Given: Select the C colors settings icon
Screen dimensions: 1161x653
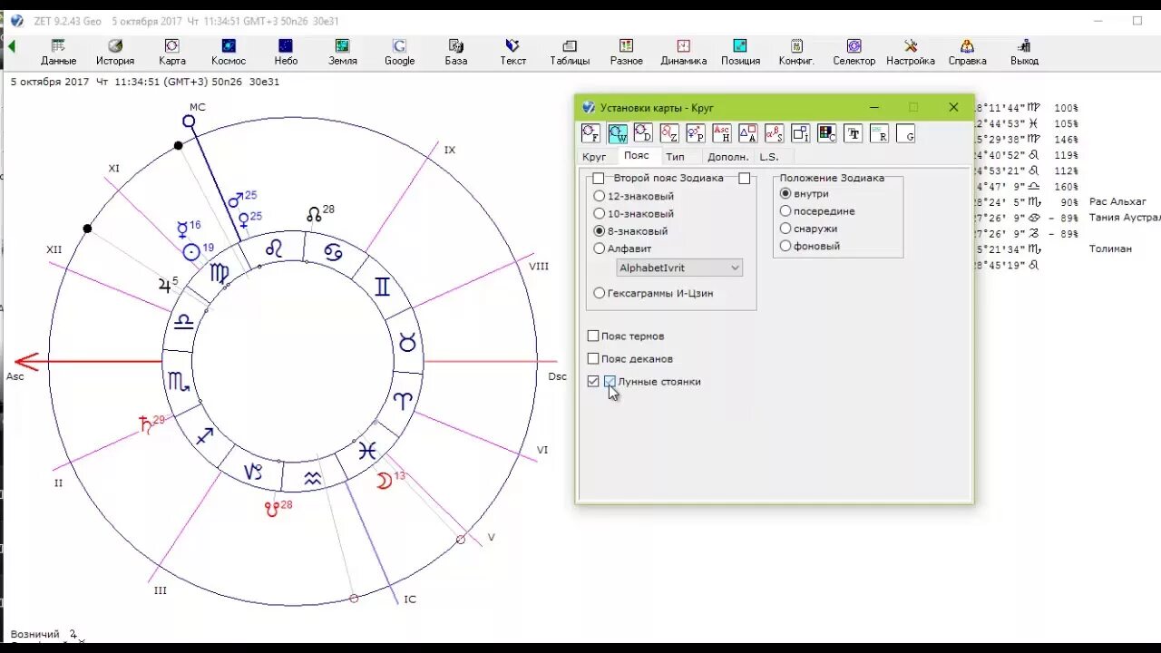Looking at the screenshot, I should tap(827, 133).
